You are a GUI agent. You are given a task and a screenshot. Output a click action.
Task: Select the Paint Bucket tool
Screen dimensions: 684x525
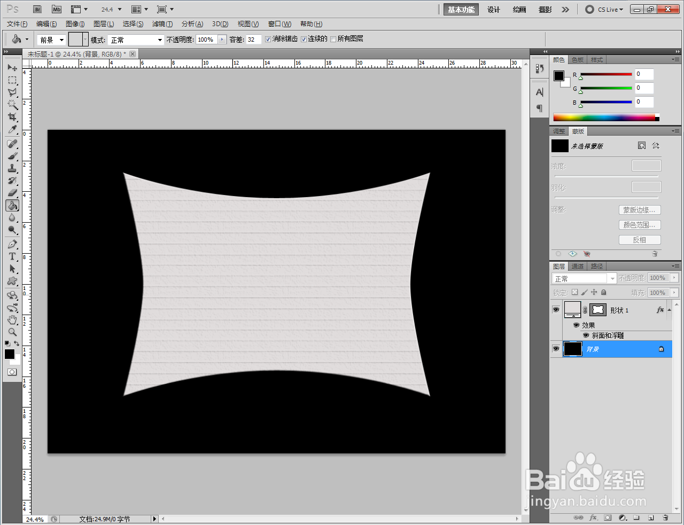pyautogui.click(x=12, y=205)
